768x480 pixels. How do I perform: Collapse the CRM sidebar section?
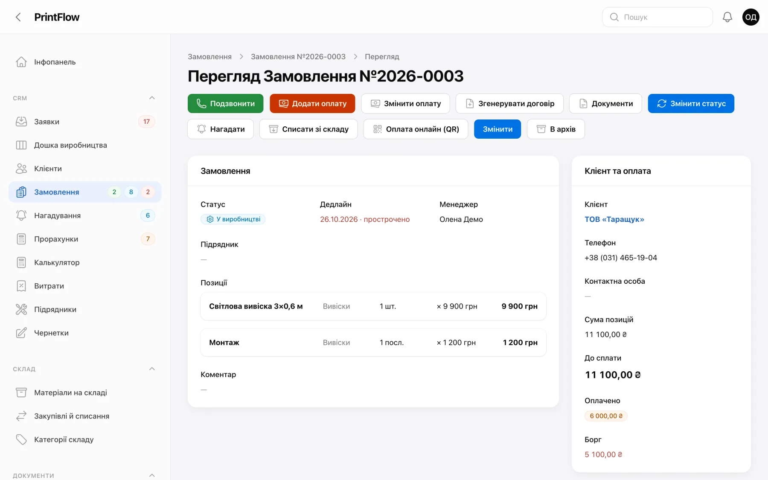(x=152, y=98)
